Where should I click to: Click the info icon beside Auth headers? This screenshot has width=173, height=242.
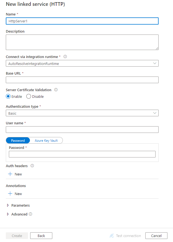click(x=32, y=166)
